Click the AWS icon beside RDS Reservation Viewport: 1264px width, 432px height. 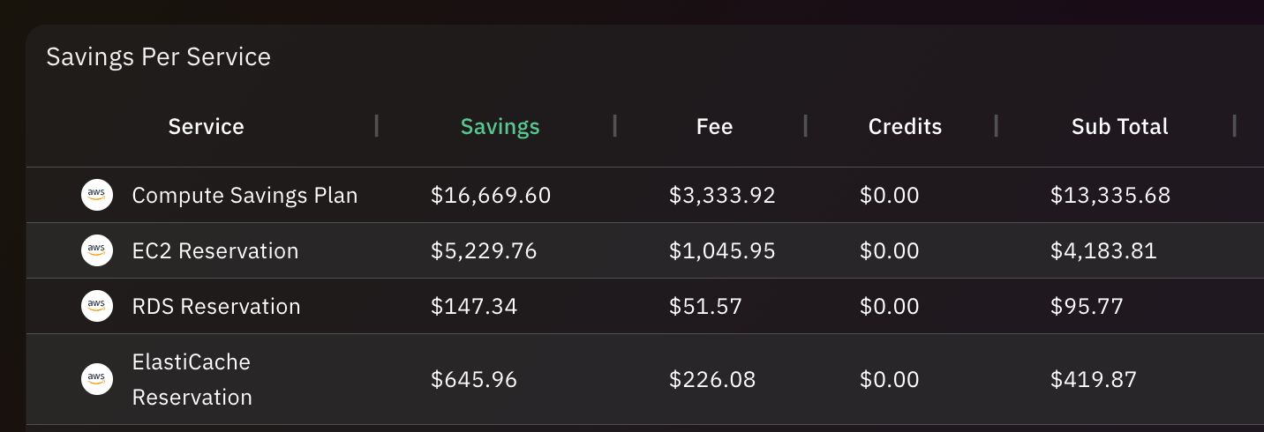click(x=97, y=306)
